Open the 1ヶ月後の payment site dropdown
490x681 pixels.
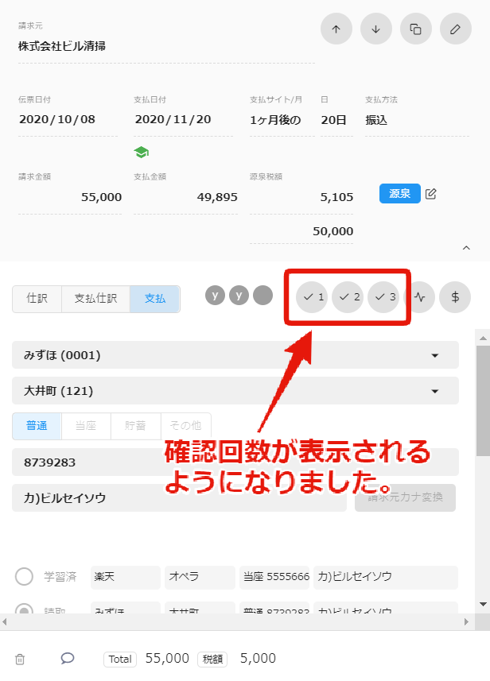click(282, 120)
